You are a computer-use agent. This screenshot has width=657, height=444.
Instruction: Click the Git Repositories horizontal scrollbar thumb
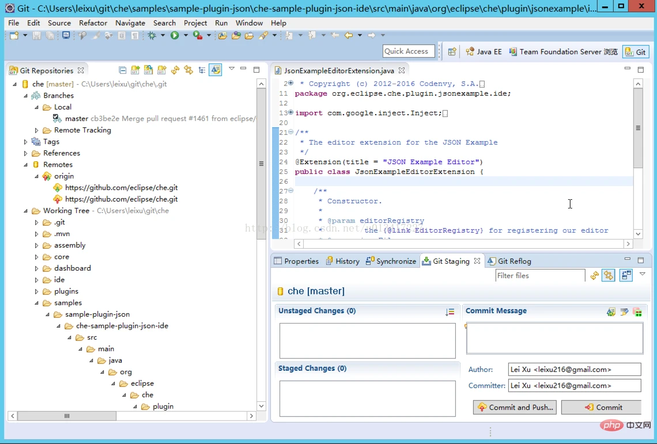coord(67,416)
